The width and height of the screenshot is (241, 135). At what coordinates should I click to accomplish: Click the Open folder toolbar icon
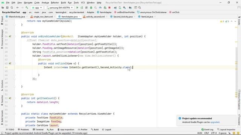[3, 7]
